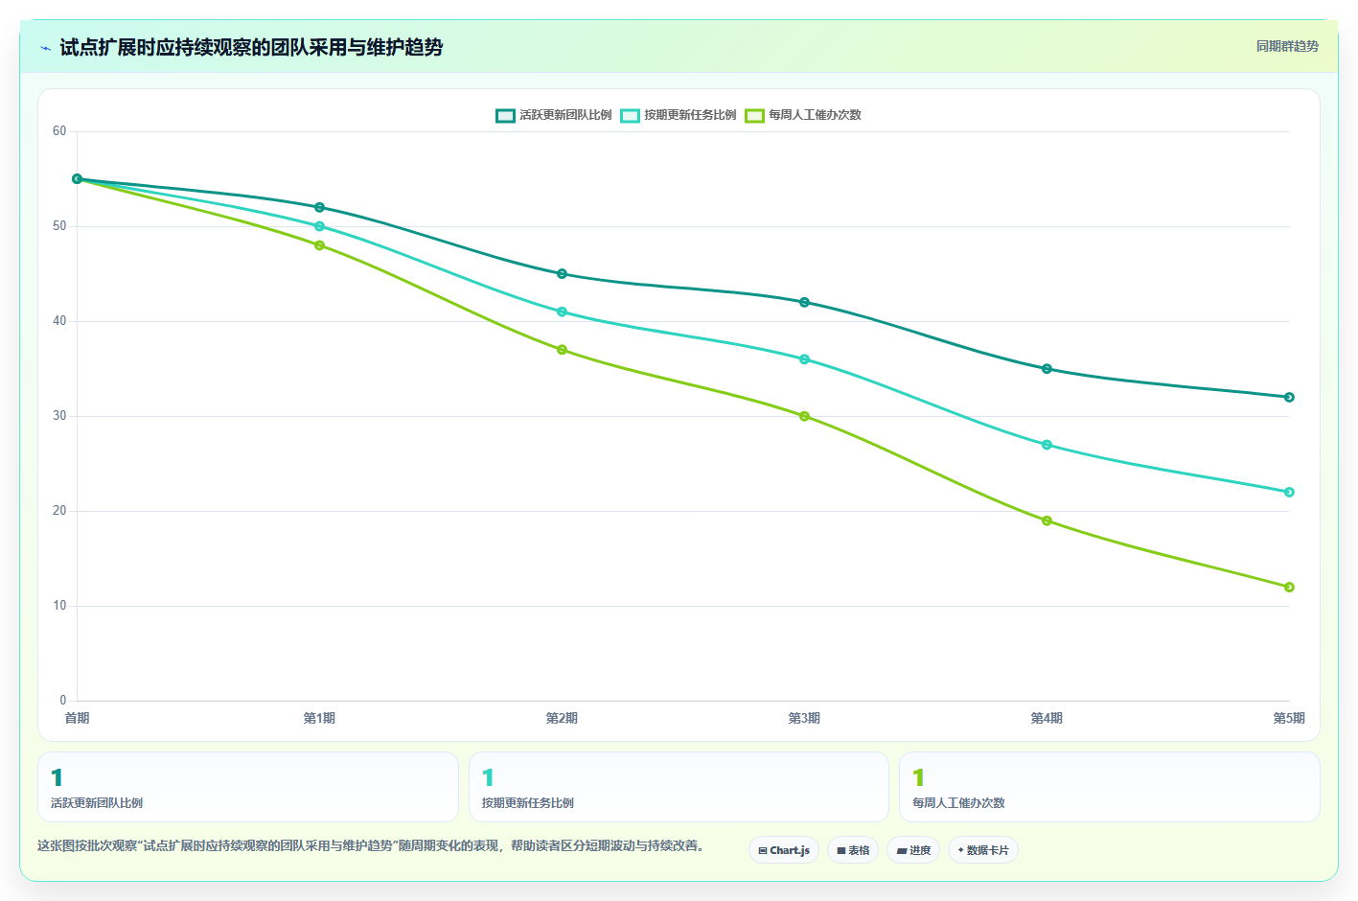Click the dark teal data point at 第1期
1358x901 pixels.
[320, 207]
